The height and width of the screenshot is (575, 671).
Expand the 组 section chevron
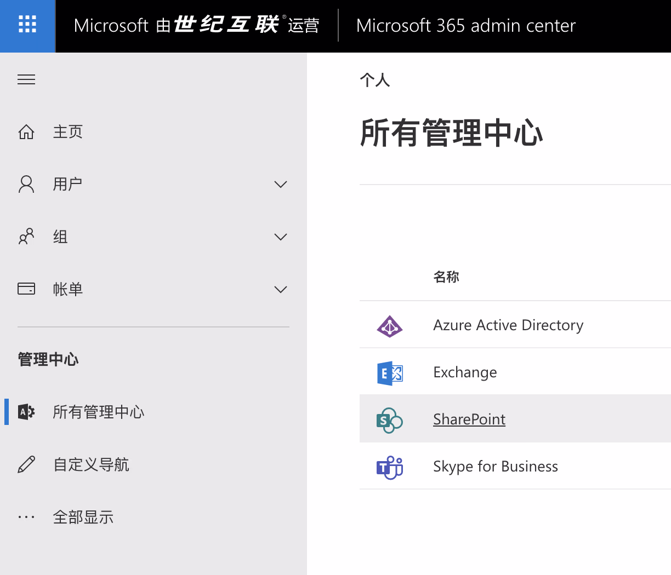(x=280, y=237)
